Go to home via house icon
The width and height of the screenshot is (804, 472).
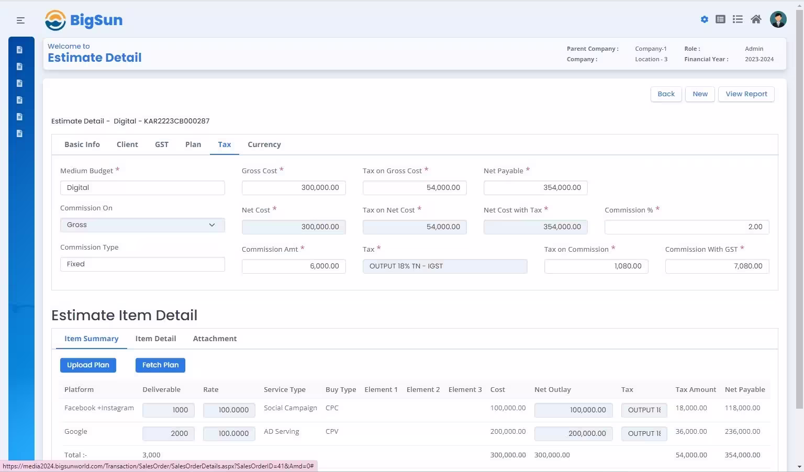[x=756, y=19]
